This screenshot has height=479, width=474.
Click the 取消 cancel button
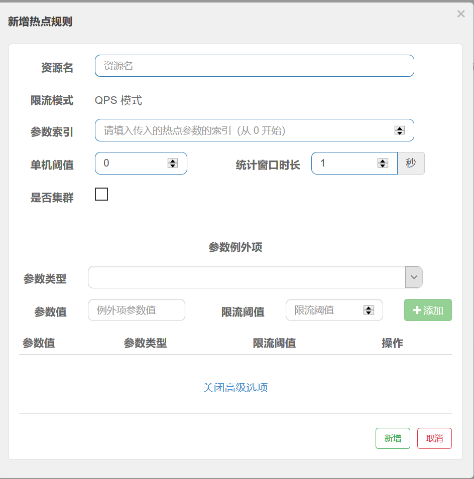[x=434, y=438]
